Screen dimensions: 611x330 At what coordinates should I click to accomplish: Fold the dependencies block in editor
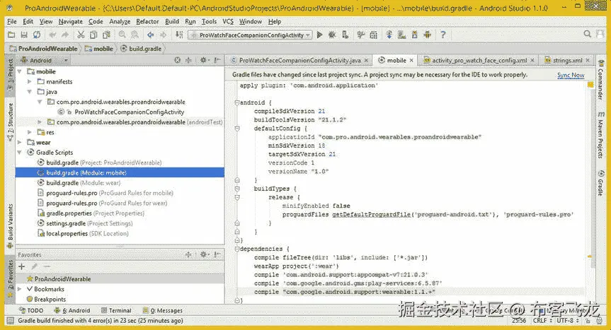point(237,249)
